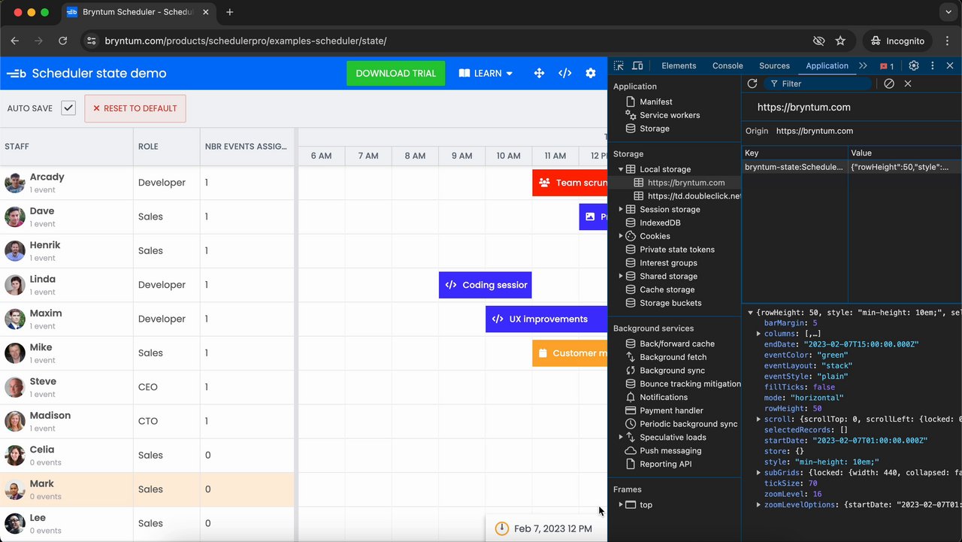
Task: Click Arcady's avatar photo
Action: [14, 183]
